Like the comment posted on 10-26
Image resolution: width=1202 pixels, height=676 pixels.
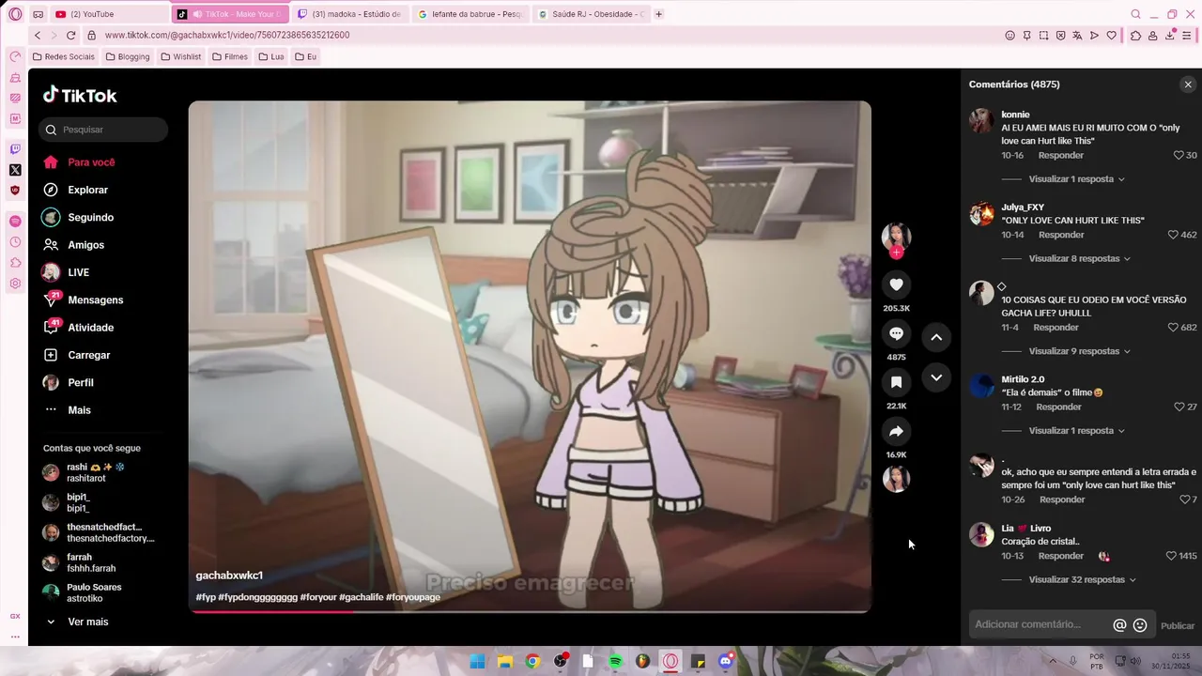(1184, 499)
